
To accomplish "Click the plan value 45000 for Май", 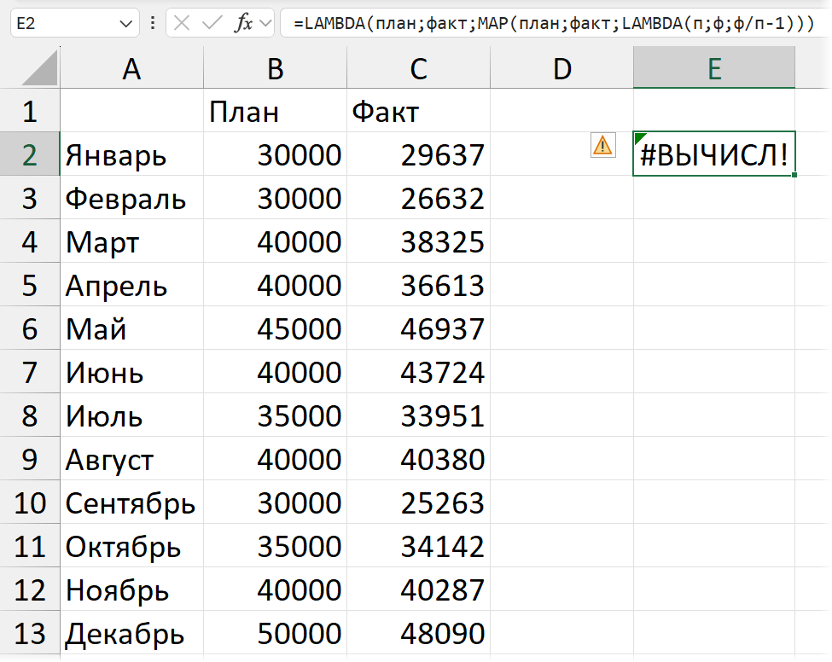I will [275, 328].
